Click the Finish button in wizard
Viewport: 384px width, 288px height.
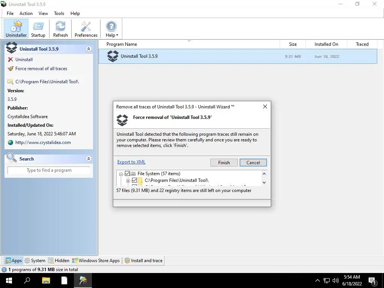[224, 163]
